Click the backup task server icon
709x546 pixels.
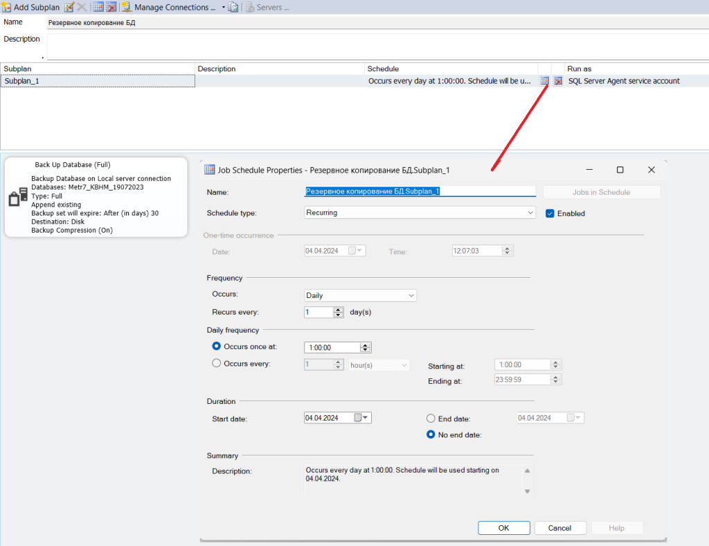pos(18,197)
